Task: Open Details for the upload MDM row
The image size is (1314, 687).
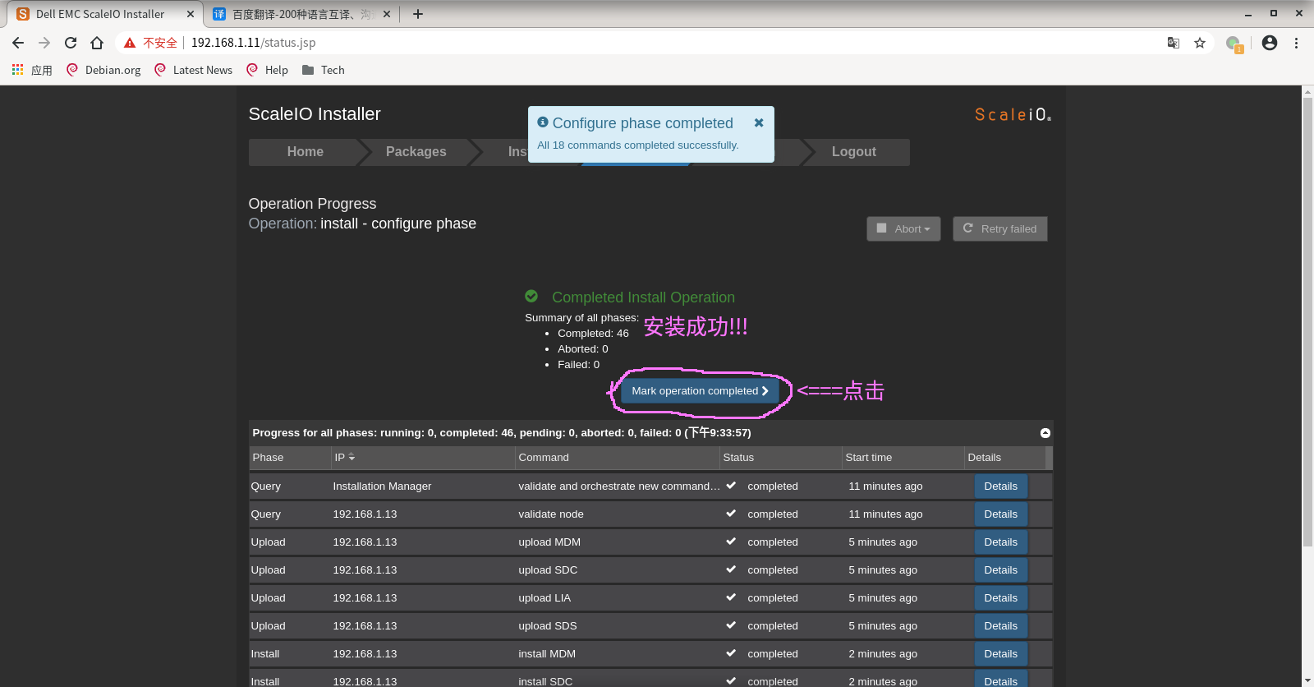Action: [x=1000, y=542]
